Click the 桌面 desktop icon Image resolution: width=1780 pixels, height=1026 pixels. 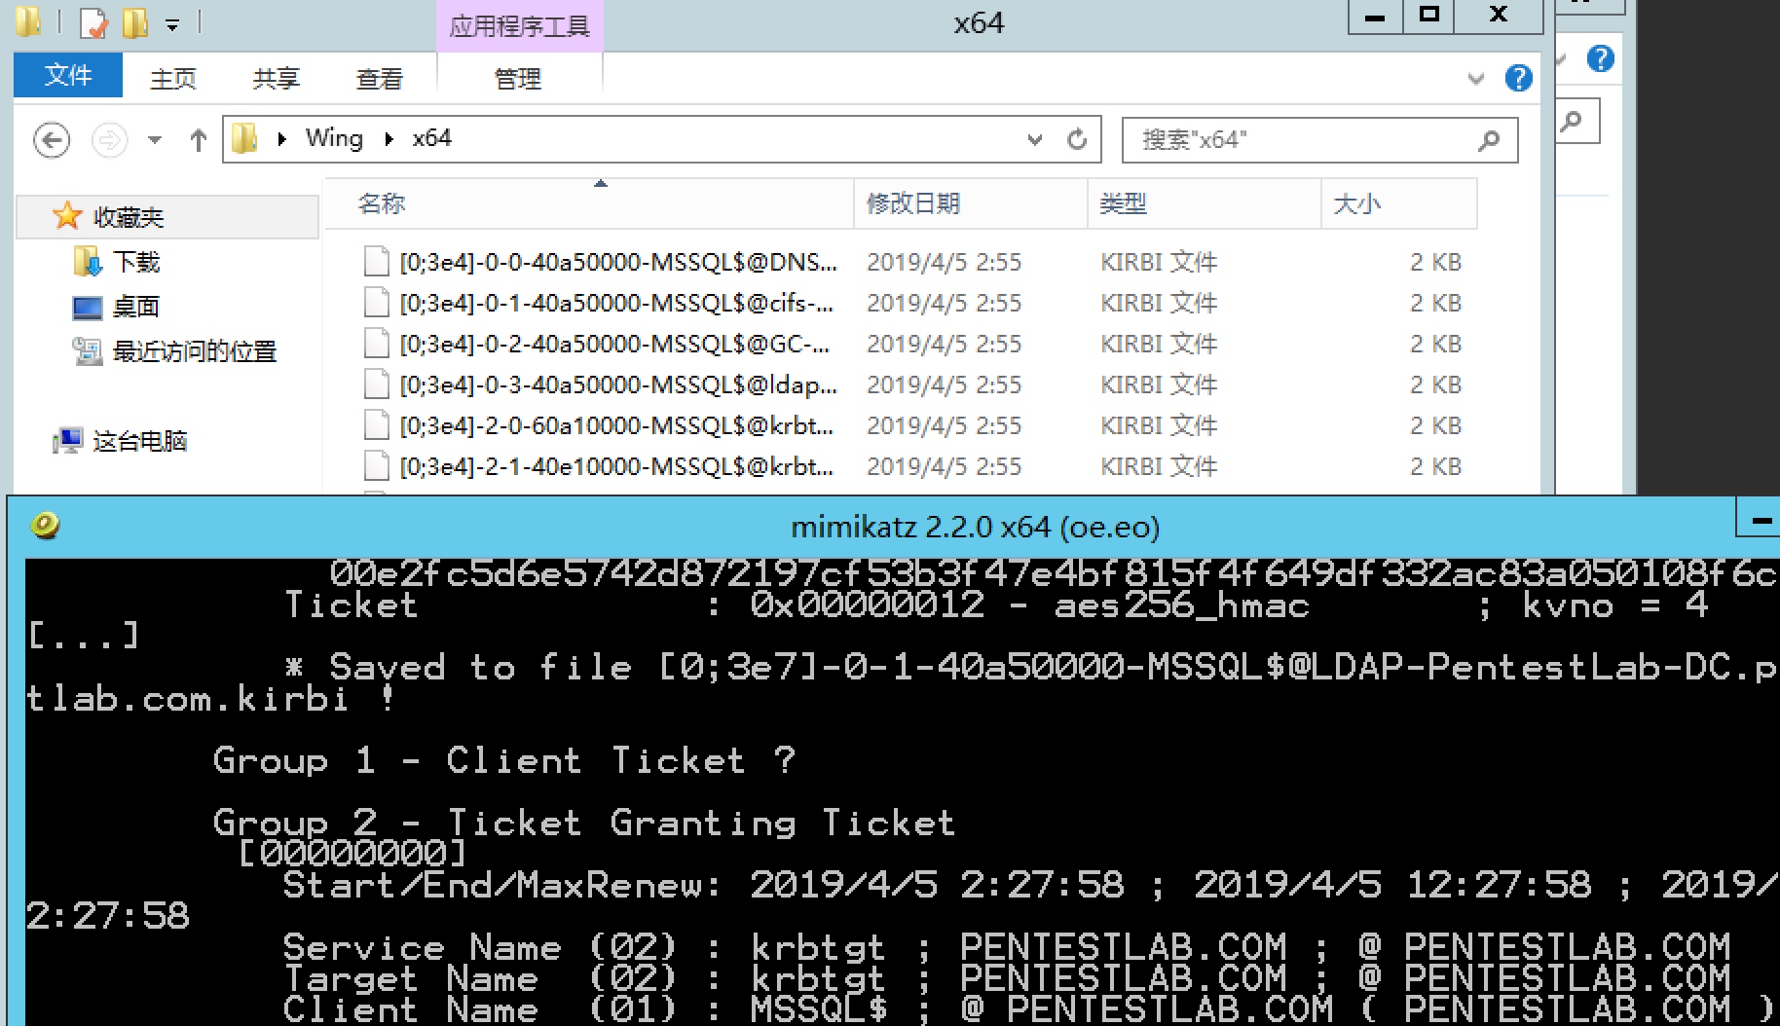(88, 308)
